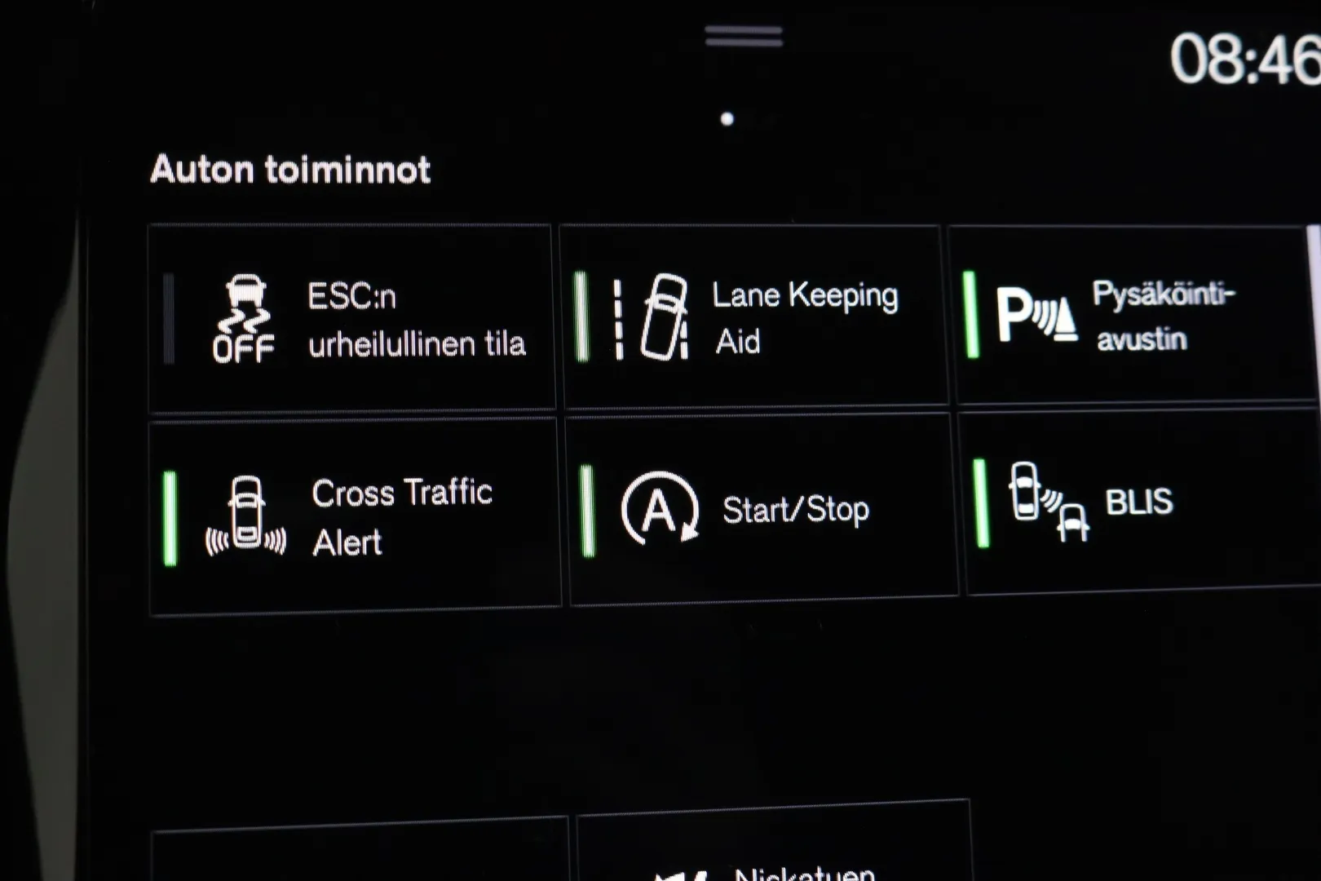The width and height of the screenshot is (1321, 881).
Task: Tap the partially visible icon in bottom tile
Action: point(682,875)
